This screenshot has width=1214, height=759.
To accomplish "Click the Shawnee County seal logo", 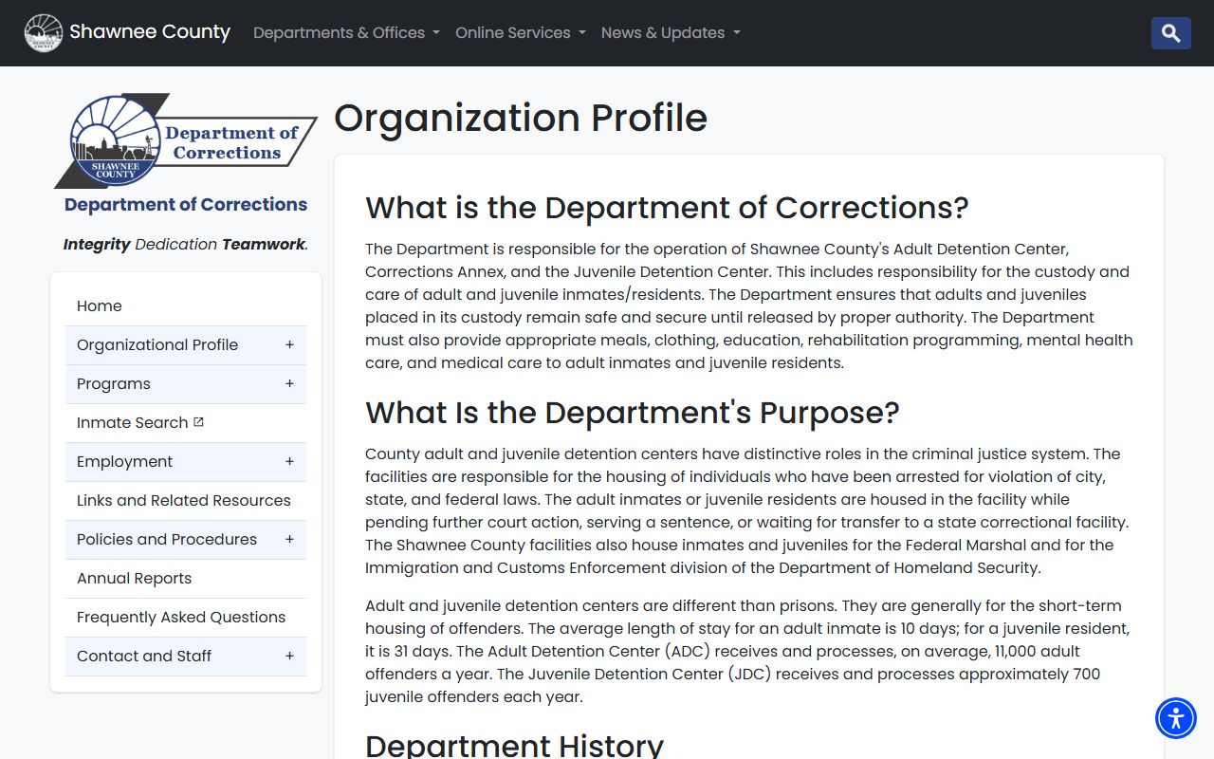I will point(43,33).
